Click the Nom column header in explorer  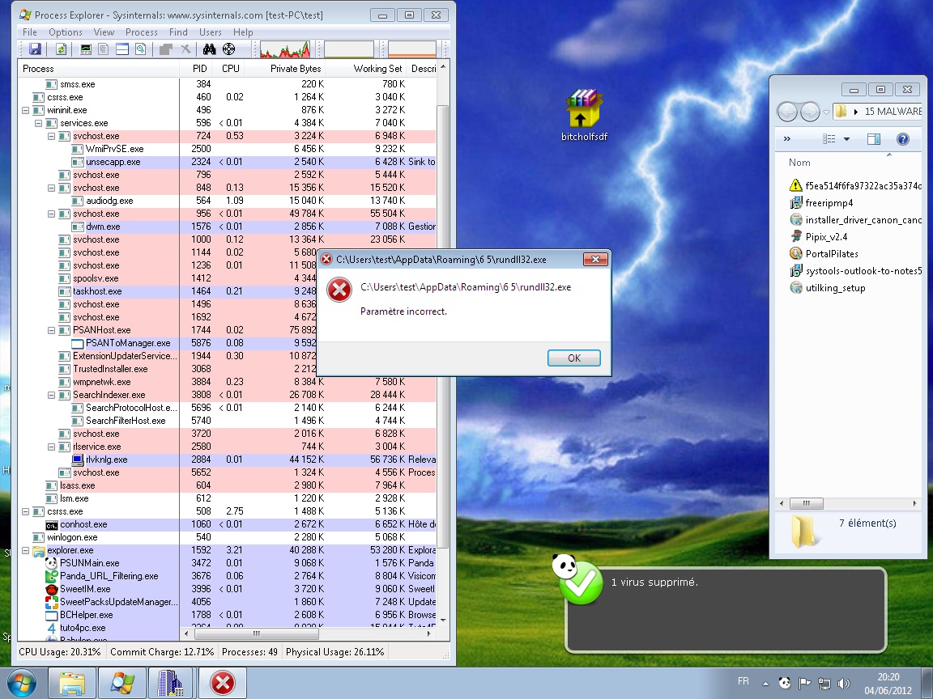[799, 163]
